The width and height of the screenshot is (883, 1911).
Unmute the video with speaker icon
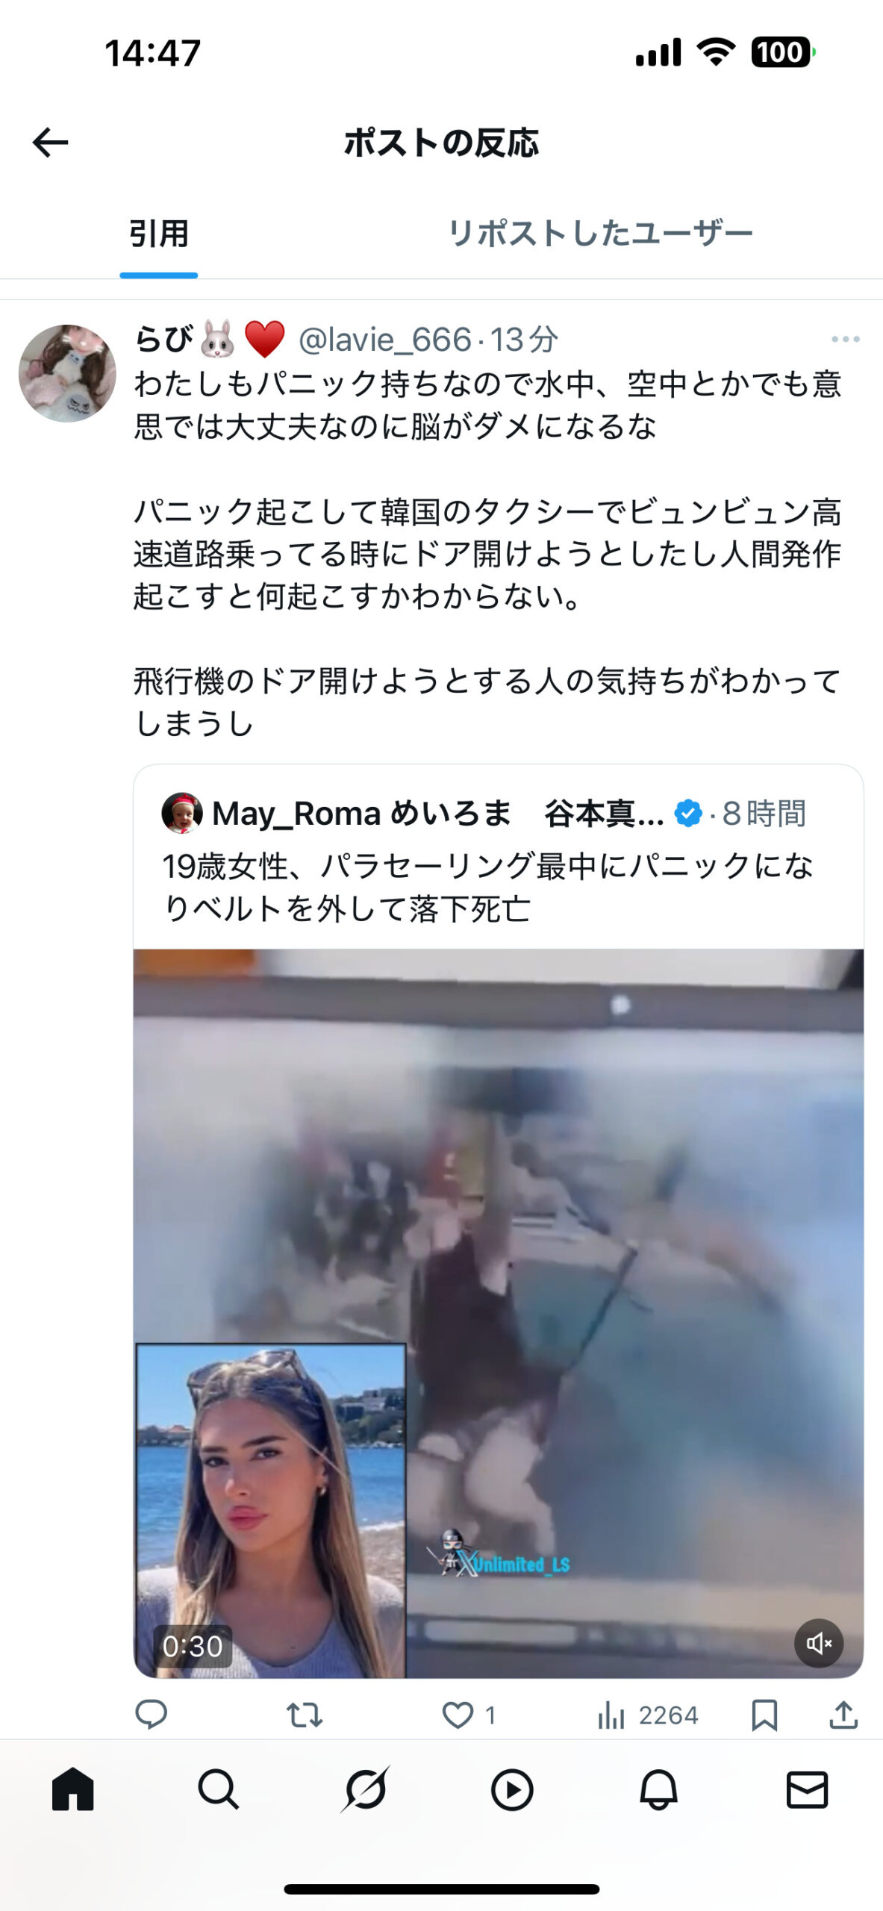(819, 1643)
